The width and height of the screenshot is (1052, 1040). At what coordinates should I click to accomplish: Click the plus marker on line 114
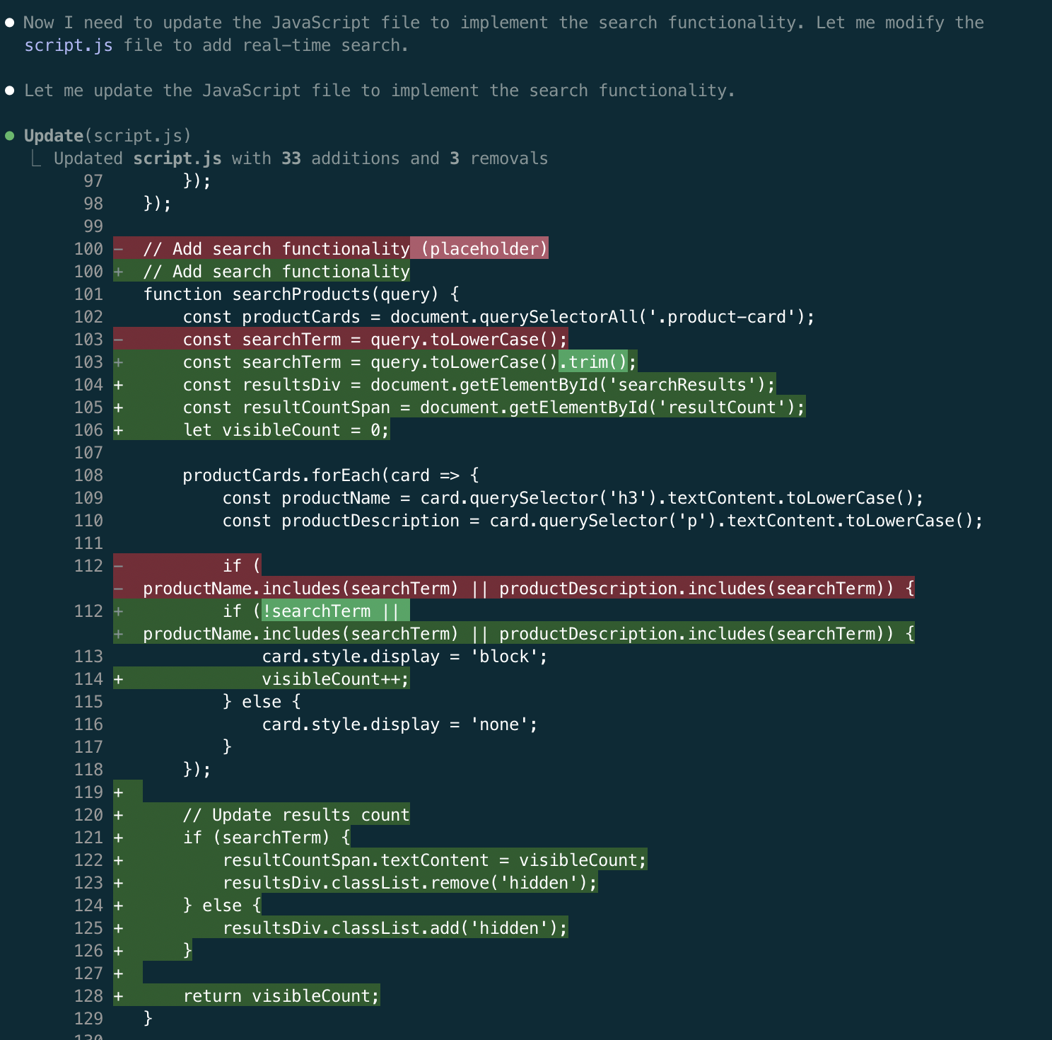point(118,679)
